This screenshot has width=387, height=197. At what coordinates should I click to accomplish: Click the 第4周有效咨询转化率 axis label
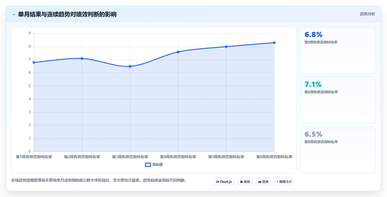tap(178, 157)
